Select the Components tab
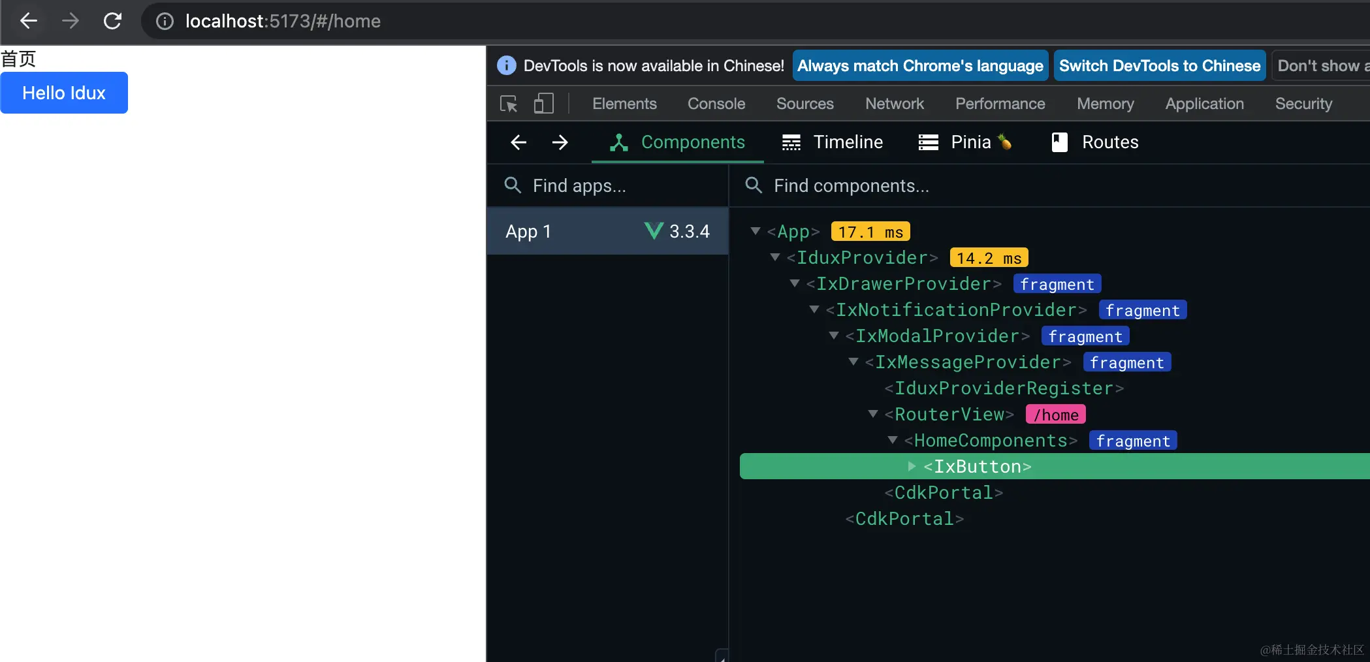This screenshot has height=662, width=1370. [x=678, y=142]
